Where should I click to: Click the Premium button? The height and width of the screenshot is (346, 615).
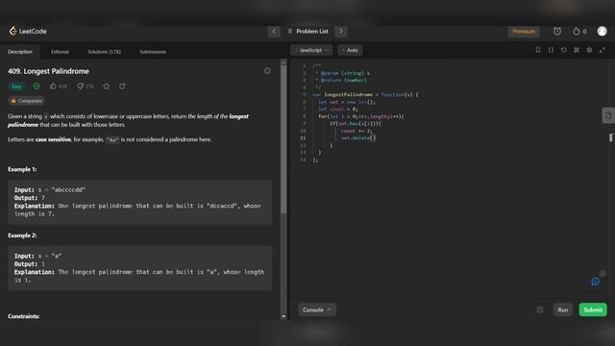tap(524, 32)
